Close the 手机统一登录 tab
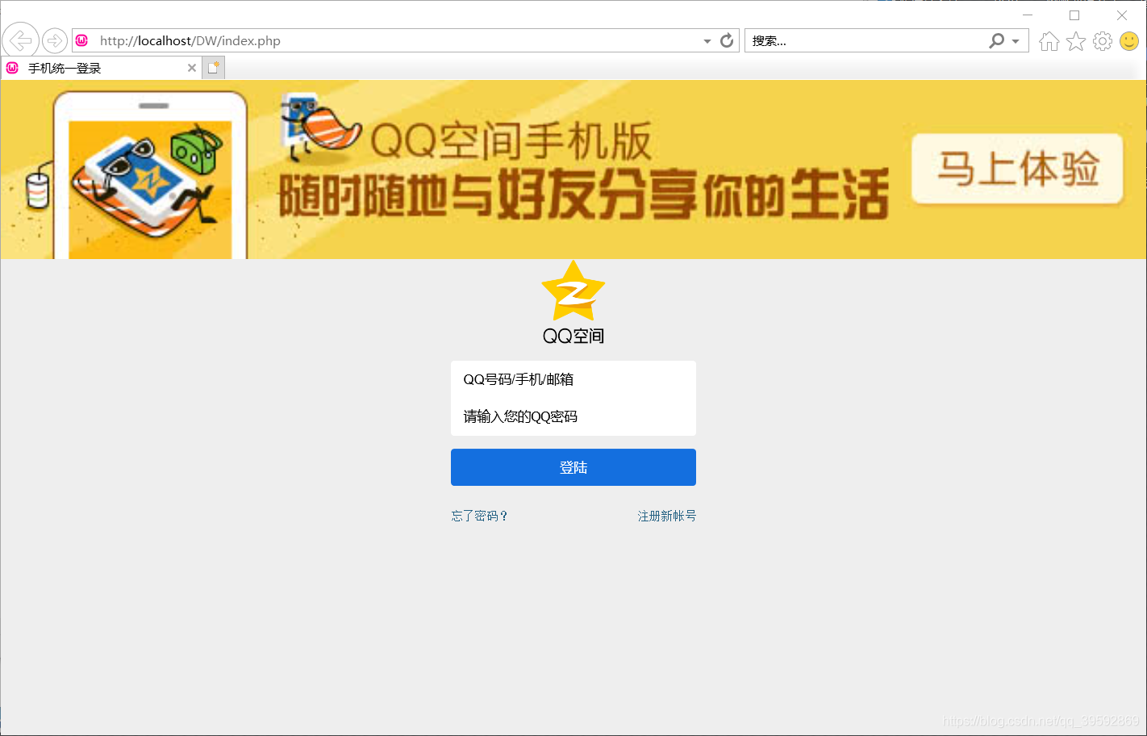1147x736 pixels. pyautogui.click(x=192, y=68)
